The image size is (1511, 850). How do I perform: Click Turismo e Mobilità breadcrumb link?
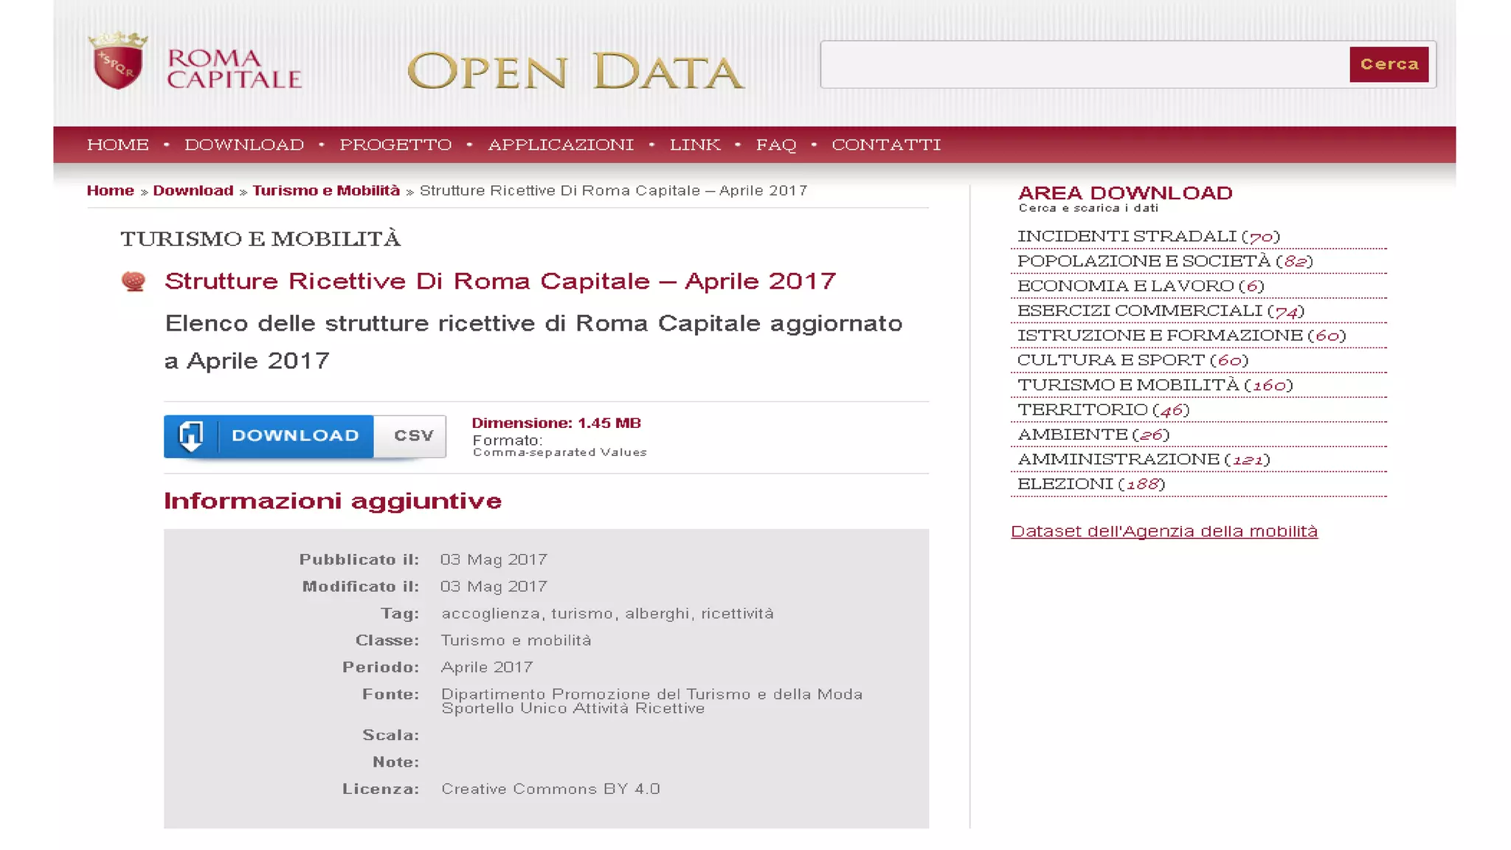[325, 190]
